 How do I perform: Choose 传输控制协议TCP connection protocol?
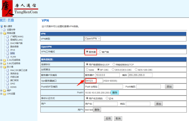(x=114, y=64)
